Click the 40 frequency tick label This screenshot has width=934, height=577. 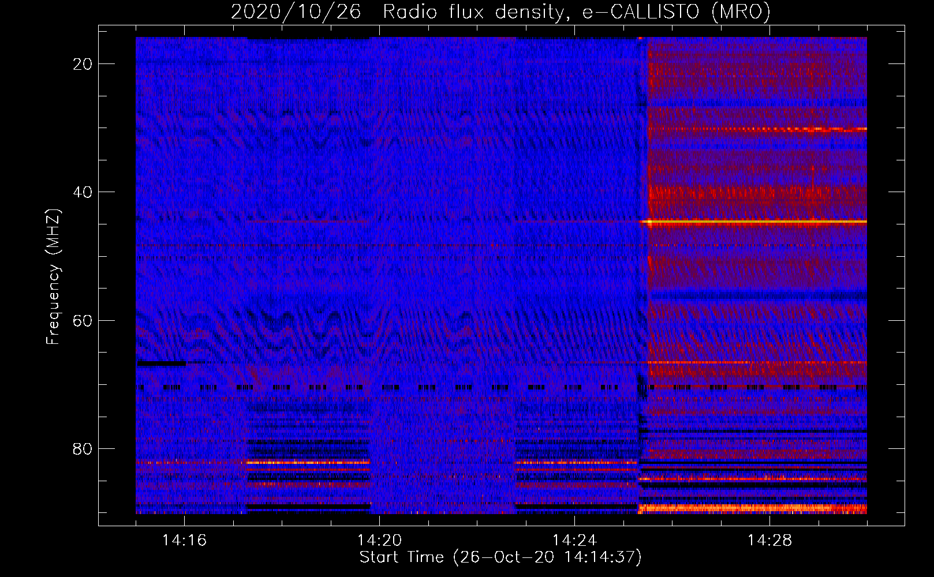(x=83, y=192)
